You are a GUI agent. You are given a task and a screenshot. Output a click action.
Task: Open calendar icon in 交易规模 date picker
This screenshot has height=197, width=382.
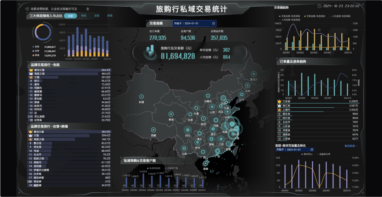[x=213, y=24]
